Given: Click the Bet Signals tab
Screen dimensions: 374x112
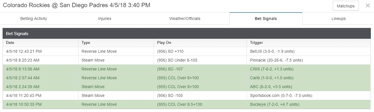Looking at the screenshot, I should [266, 19].
